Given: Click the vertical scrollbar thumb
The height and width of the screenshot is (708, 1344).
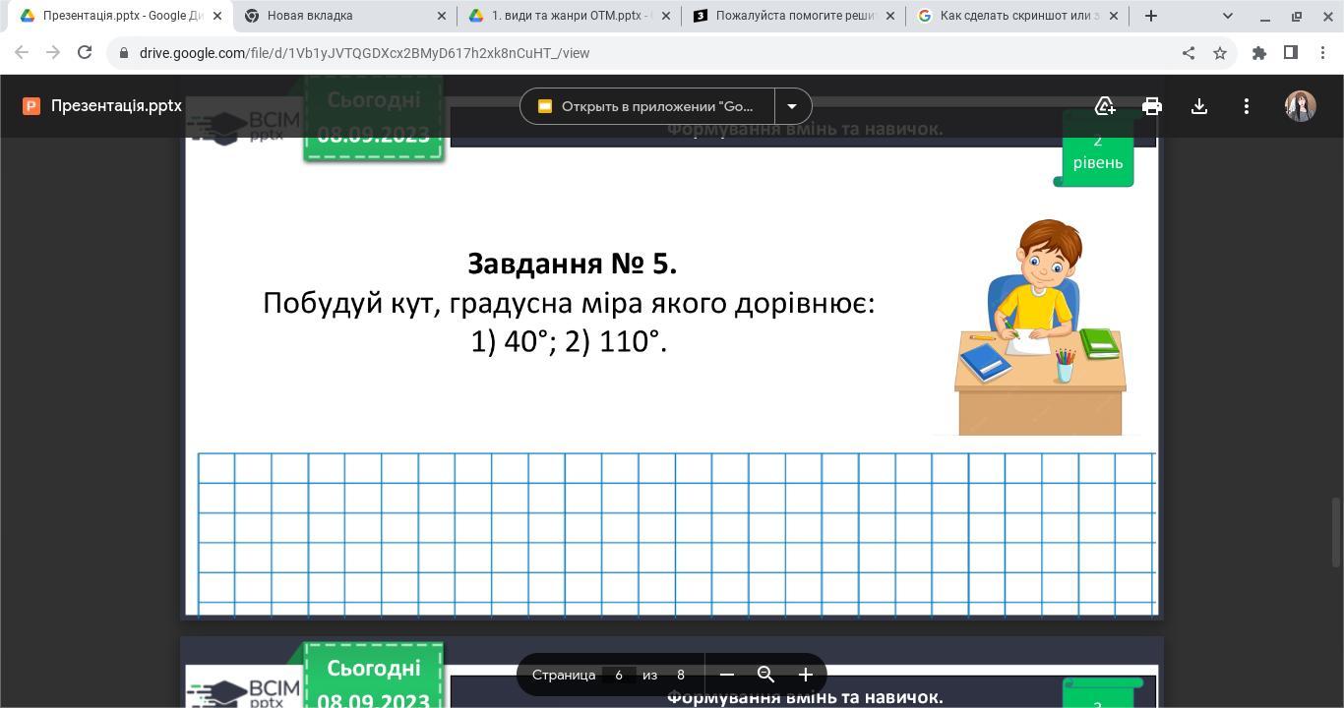Looking at the screenshot, I should tap(1336, 533).
